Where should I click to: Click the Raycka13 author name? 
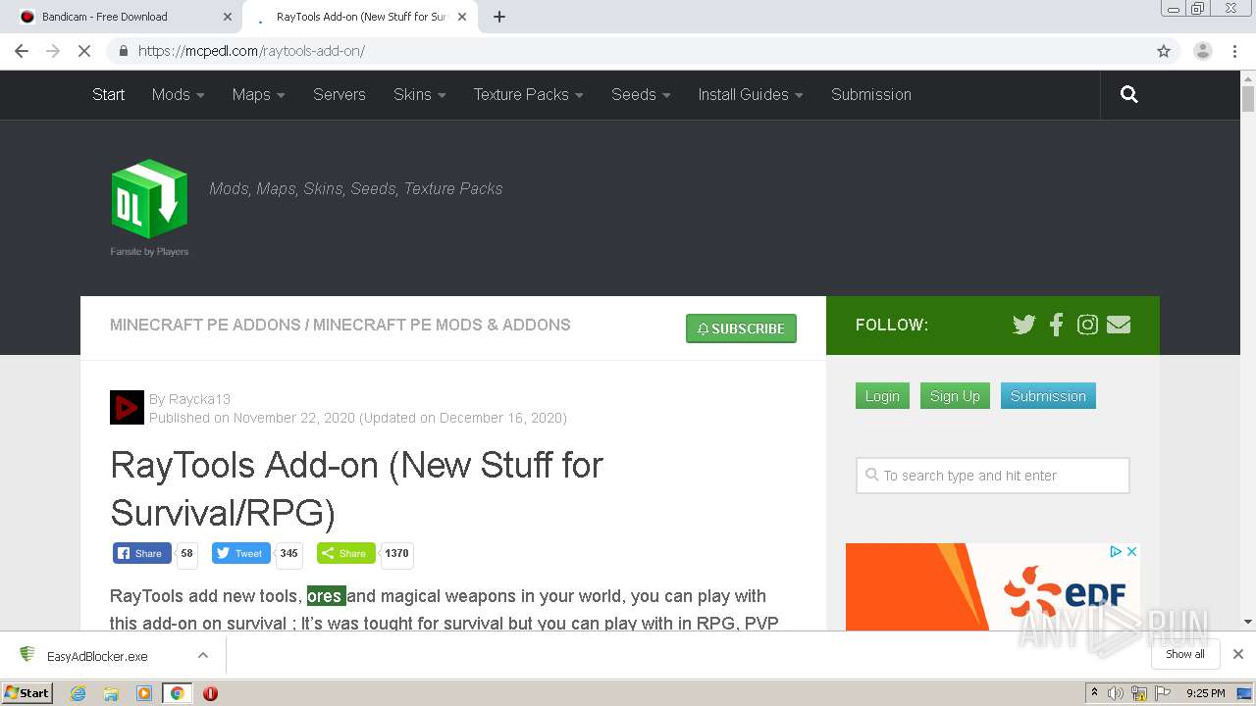pos(199,399)
